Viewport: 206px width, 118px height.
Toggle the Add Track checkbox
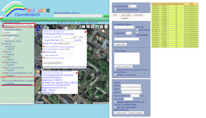44,52
